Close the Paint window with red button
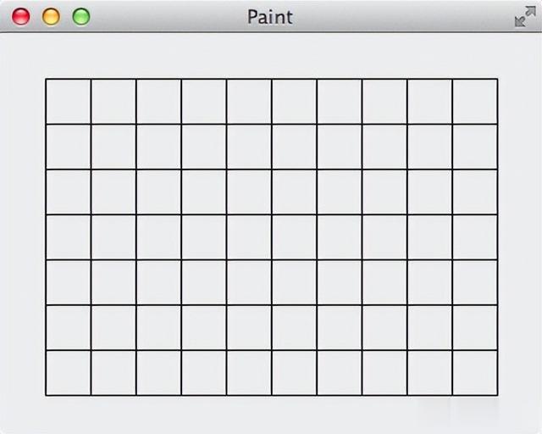 (x=20, y=16)
